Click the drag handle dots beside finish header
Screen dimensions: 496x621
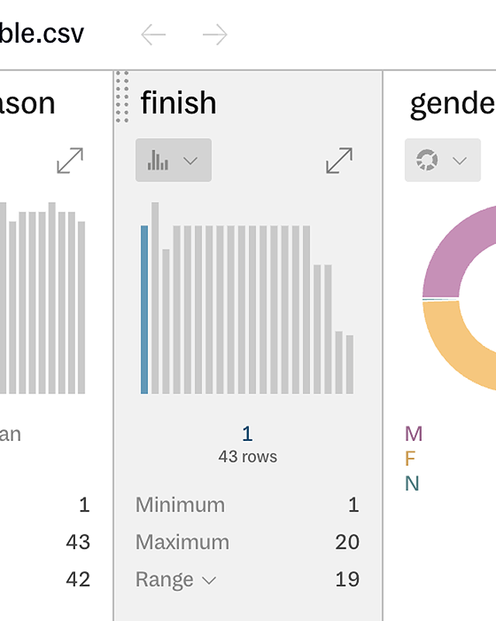[122, 99]
